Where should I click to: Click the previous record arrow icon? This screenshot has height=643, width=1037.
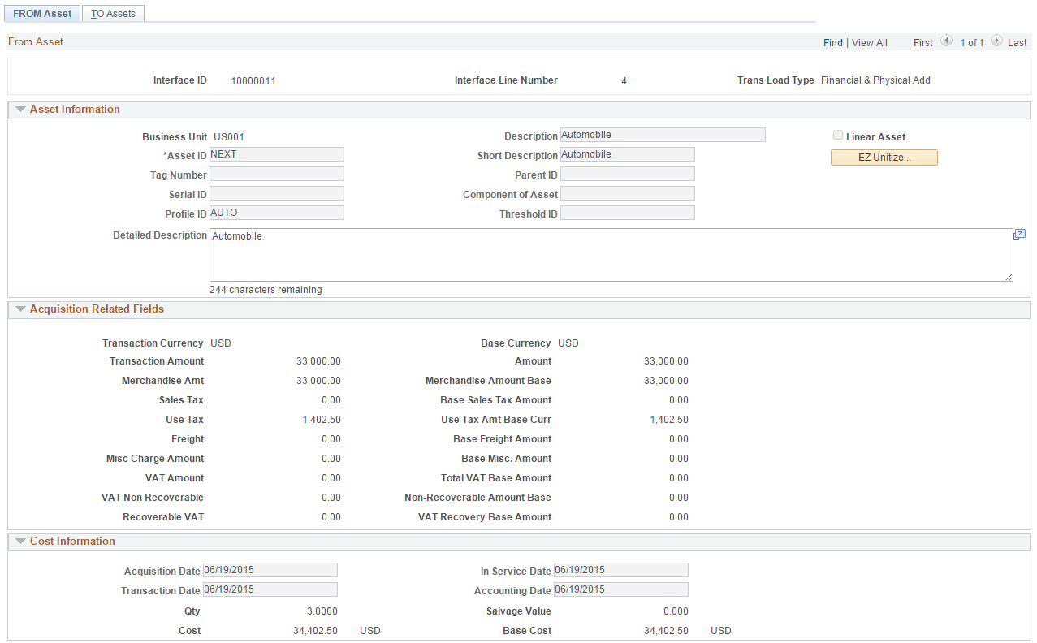946,42
